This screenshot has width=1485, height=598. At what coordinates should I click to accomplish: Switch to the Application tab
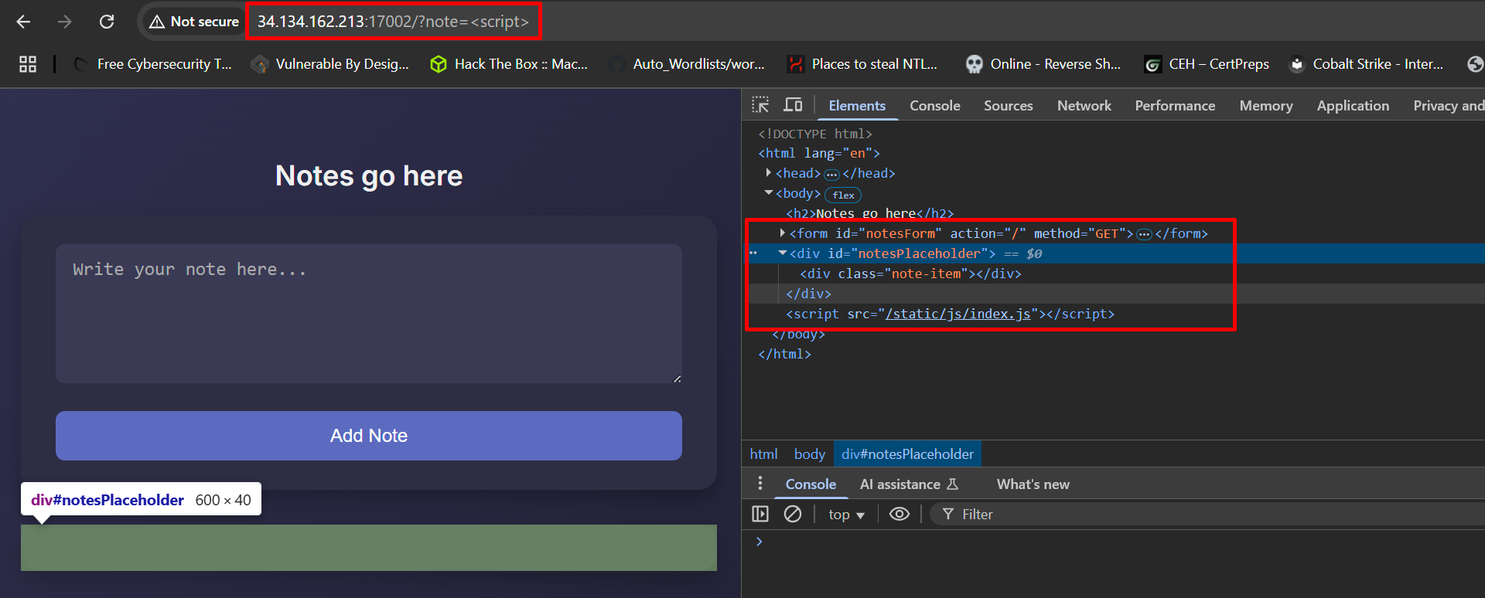pos(1353,106)
